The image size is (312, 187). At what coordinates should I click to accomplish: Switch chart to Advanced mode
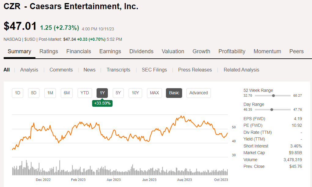[198, 93]
